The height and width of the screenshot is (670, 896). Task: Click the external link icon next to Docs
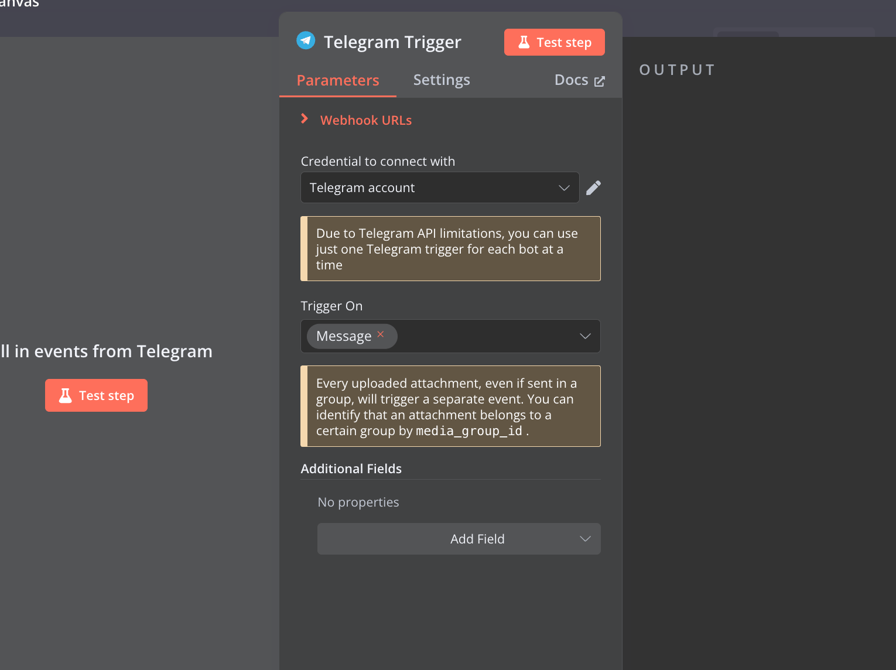[600, 81]
